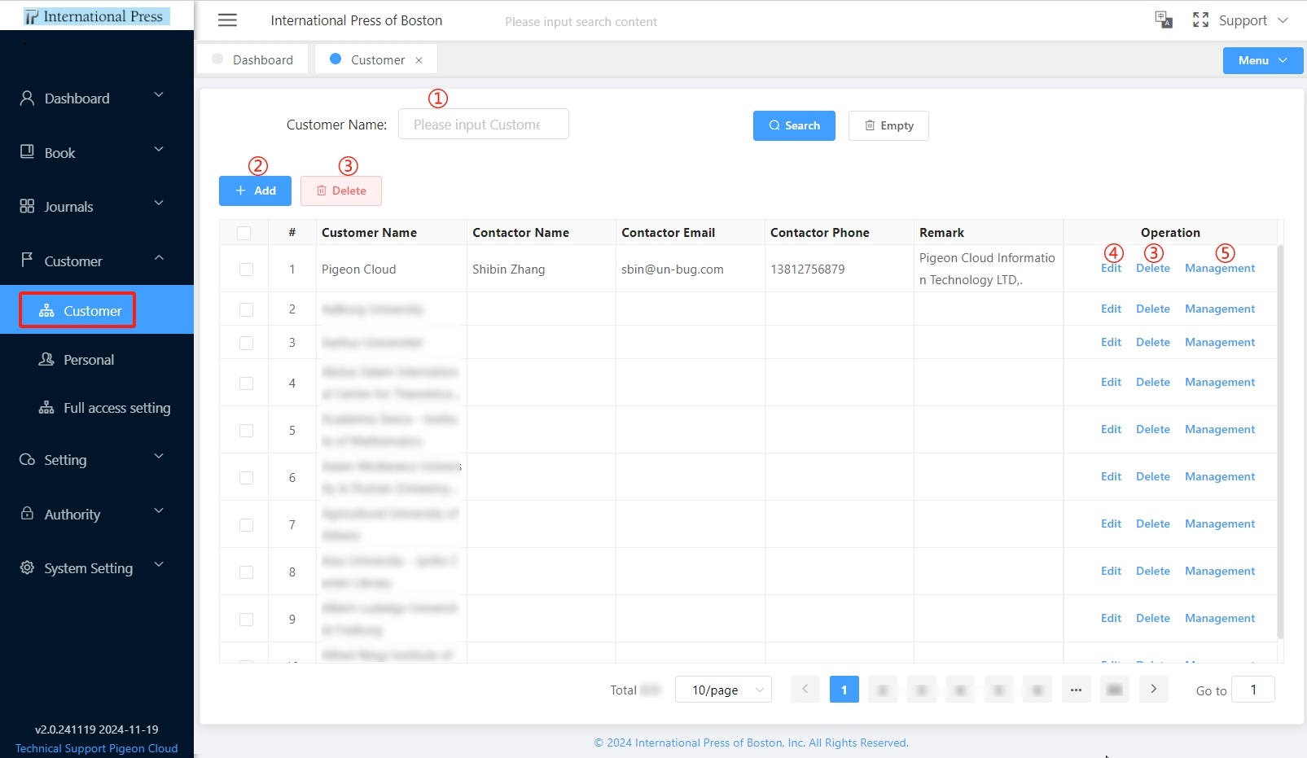Click the Journals grid icon in sidebar
This screenshot has height=758, width=1307.
(27, 206)
